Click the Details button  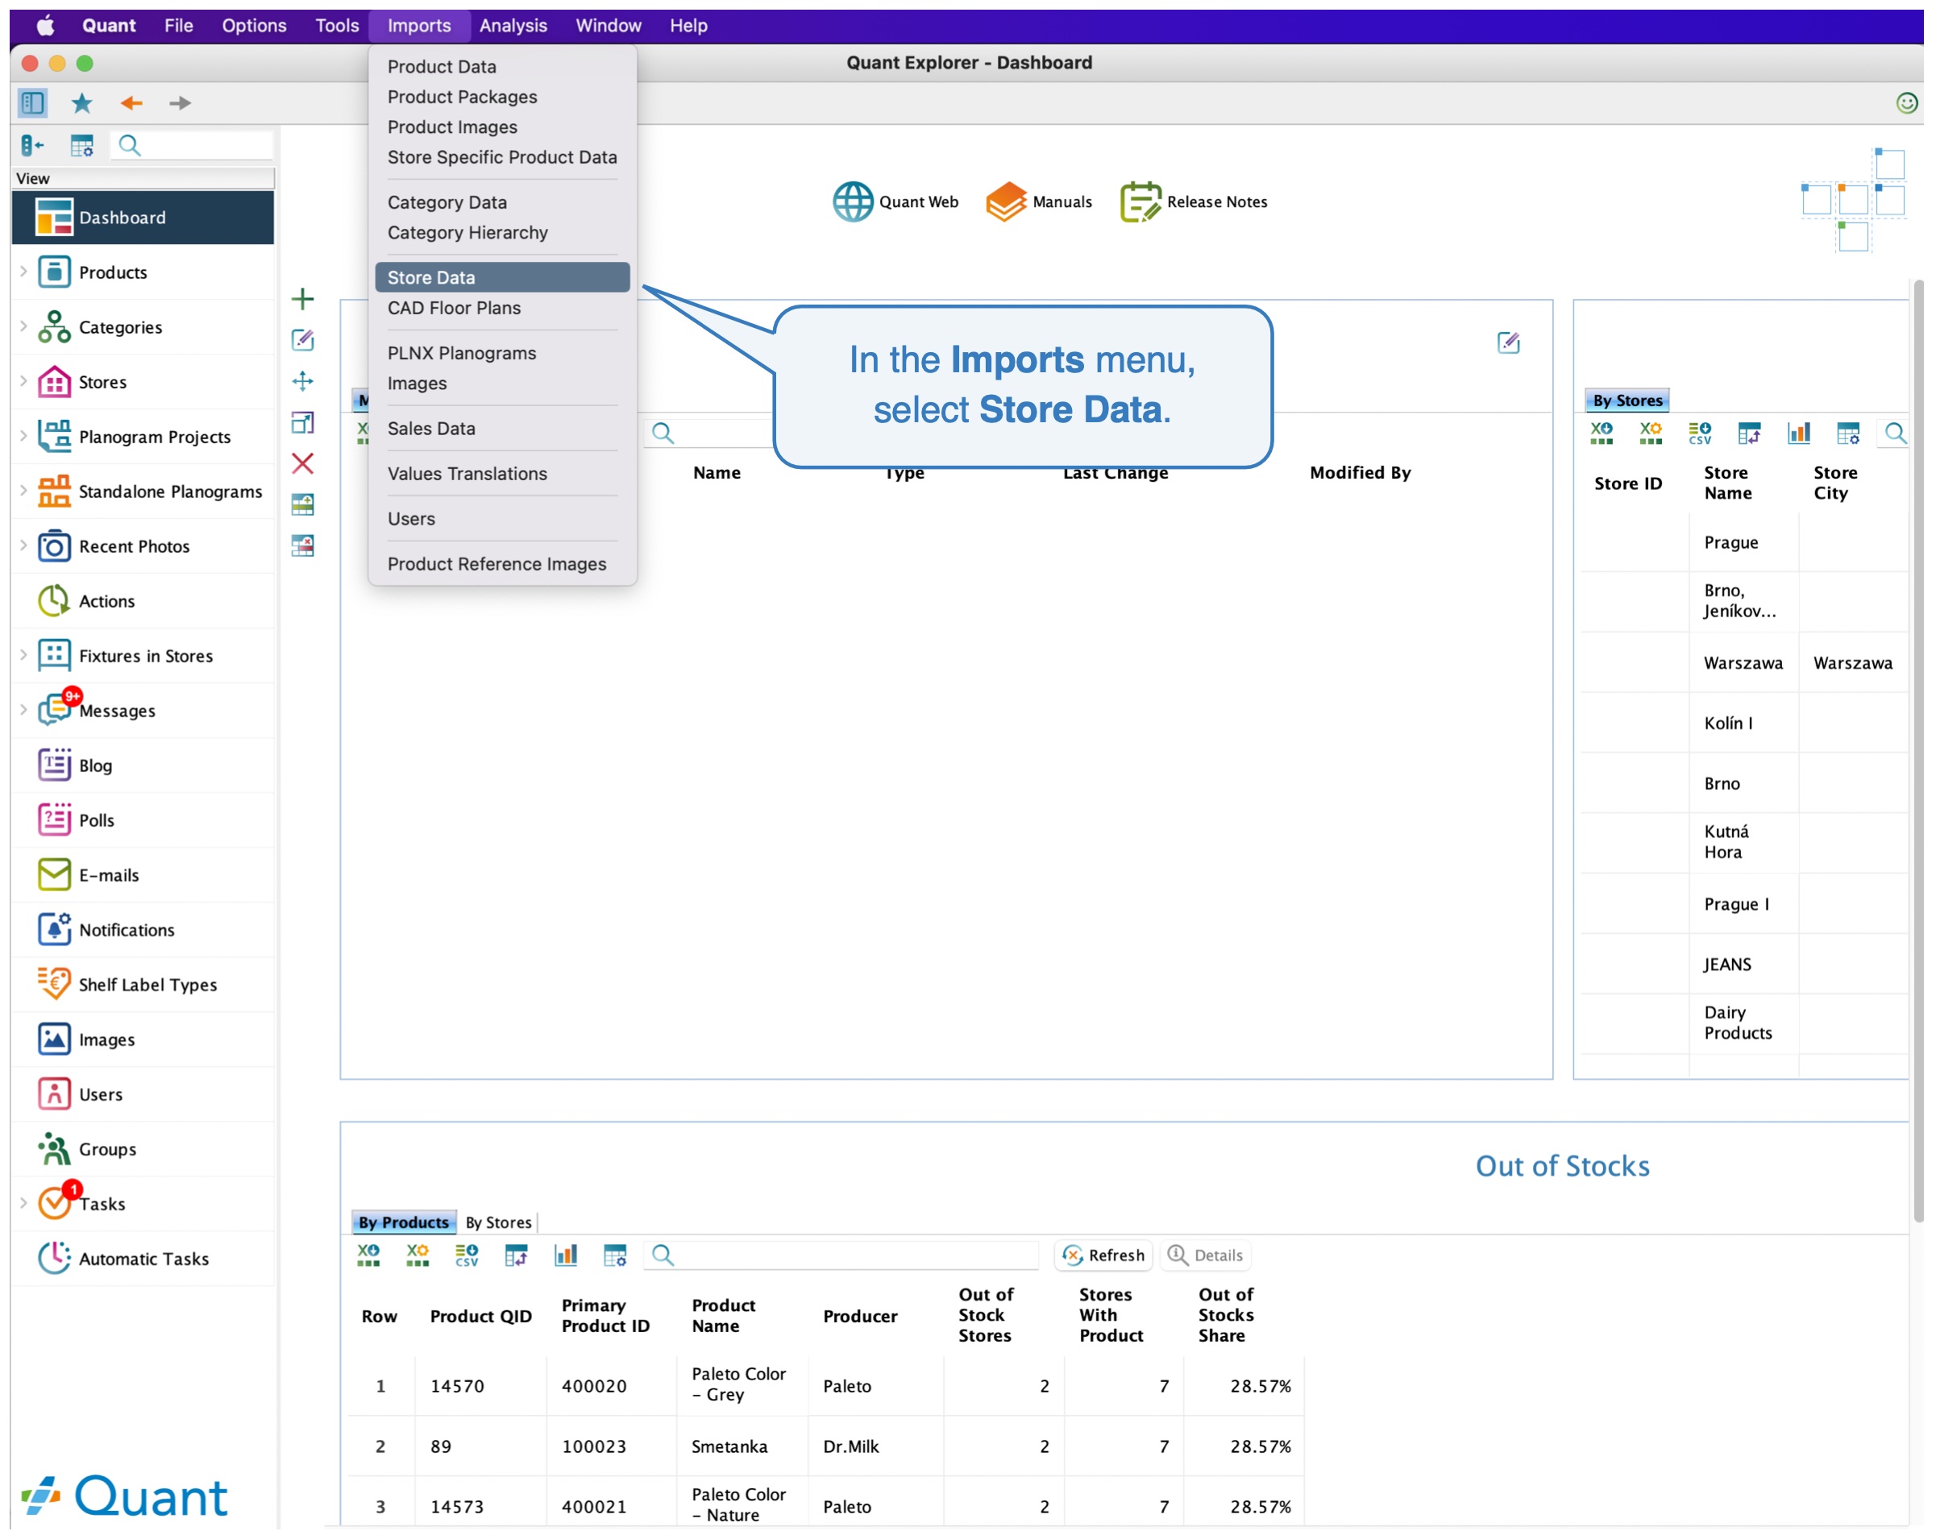click(1205, 1255)
